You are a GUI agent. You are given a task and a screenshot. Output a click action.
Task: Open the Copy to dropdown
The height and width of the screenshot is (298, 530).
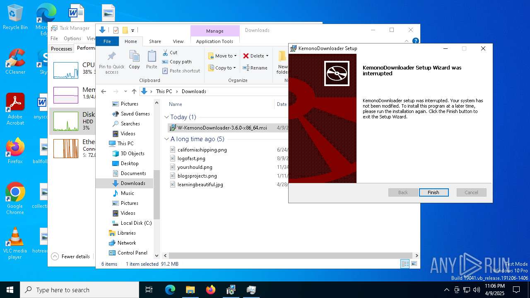coord(222,68)
